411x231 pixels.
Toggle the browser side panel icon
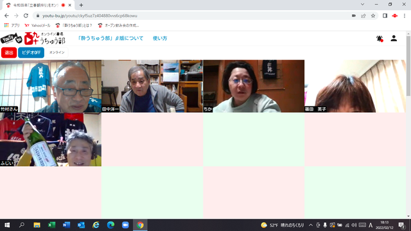click(x=385, y=15)
